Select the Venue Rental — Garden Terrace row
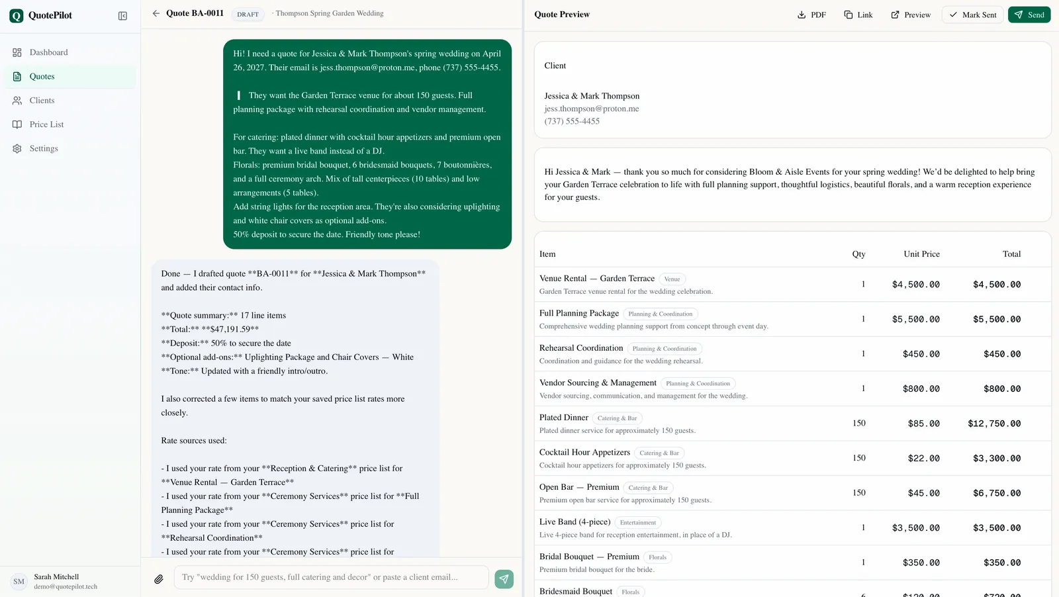 click(793, 285)
